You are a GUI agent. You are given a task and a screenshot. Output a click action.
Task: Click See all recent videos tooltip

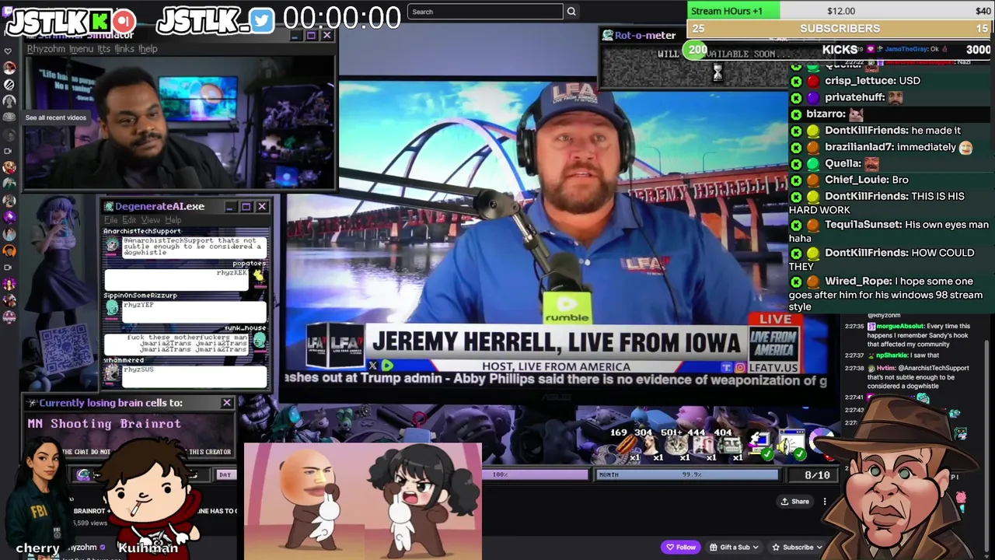pos(55,117)
